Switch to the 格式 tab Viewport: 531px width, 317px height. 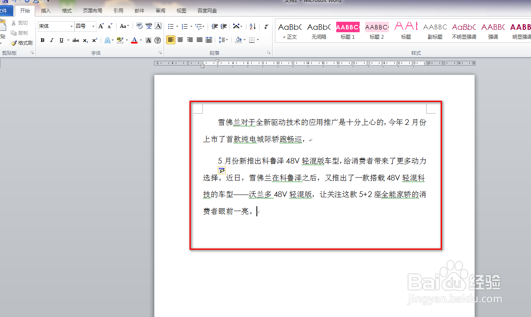[x=67, y=11]
